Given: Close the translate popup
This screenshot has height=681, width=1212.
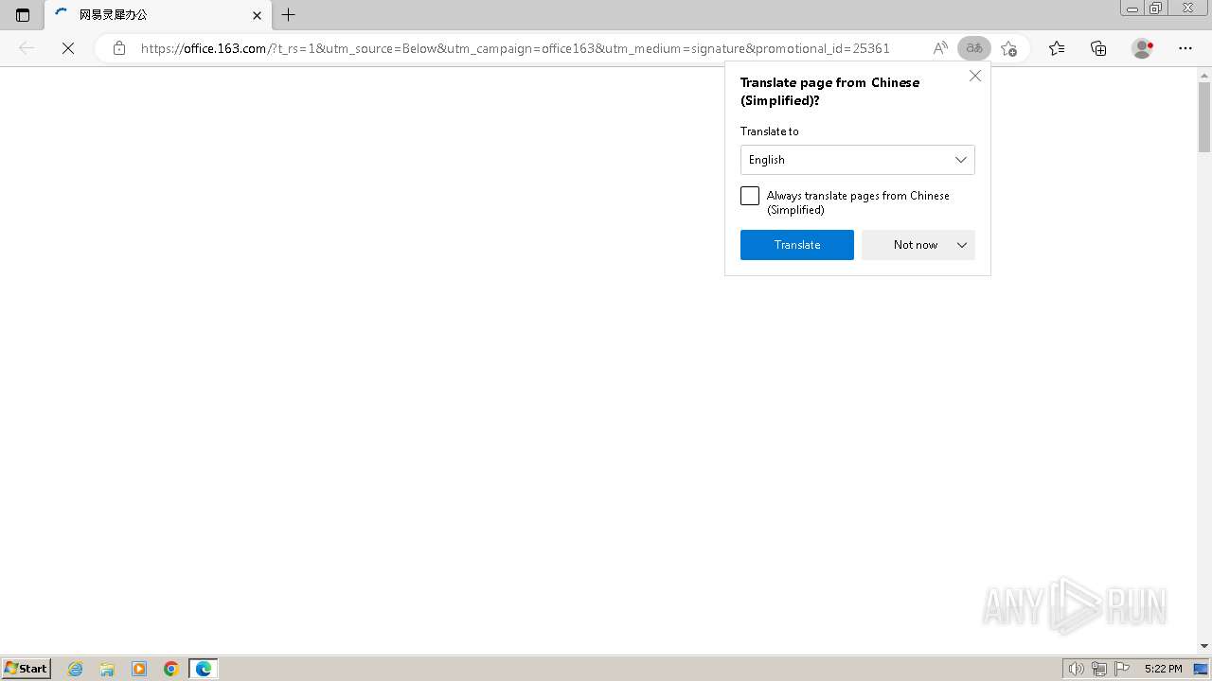Looking at the screenshot, I should [975, 76].
